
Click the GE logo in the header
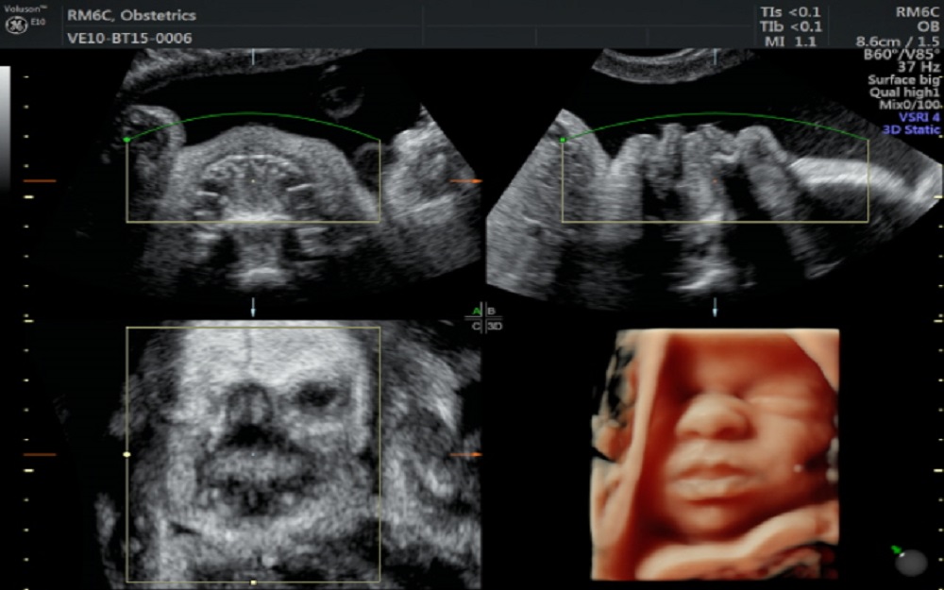tap(16, 25)
